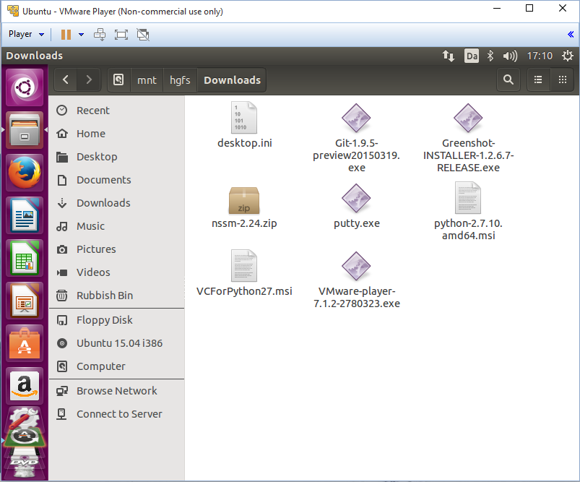Switch to list view

pos(537,80)
